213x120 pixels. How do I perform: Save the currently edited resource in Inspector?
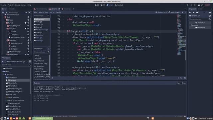tap(197, 12)
